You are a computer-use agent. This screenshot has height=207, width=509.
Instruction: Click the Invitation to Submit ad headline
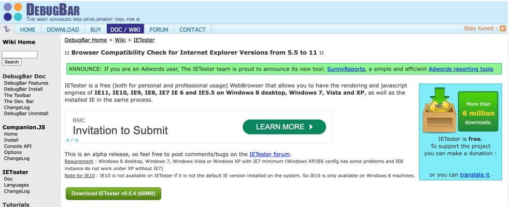(x=120, y=130)
